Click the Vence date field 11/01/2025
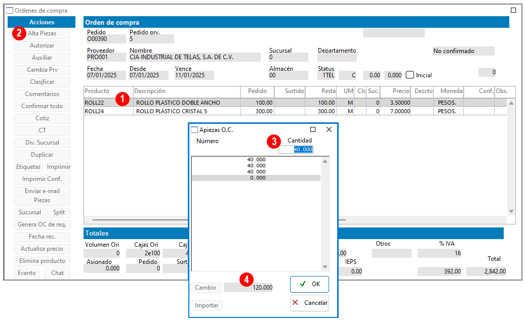This screenshot has height=321, width=525. (x=194, y=75)
